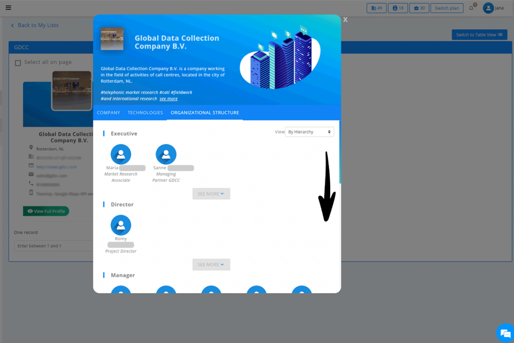Switch to the Company tab
The image size is (514, 343).
(x=108, y=112)
